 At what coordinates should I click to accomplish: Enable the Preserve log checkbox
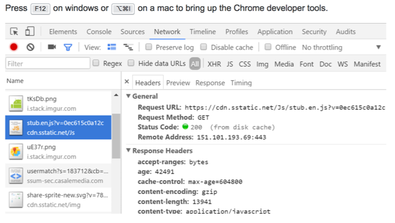click(149, 47)
